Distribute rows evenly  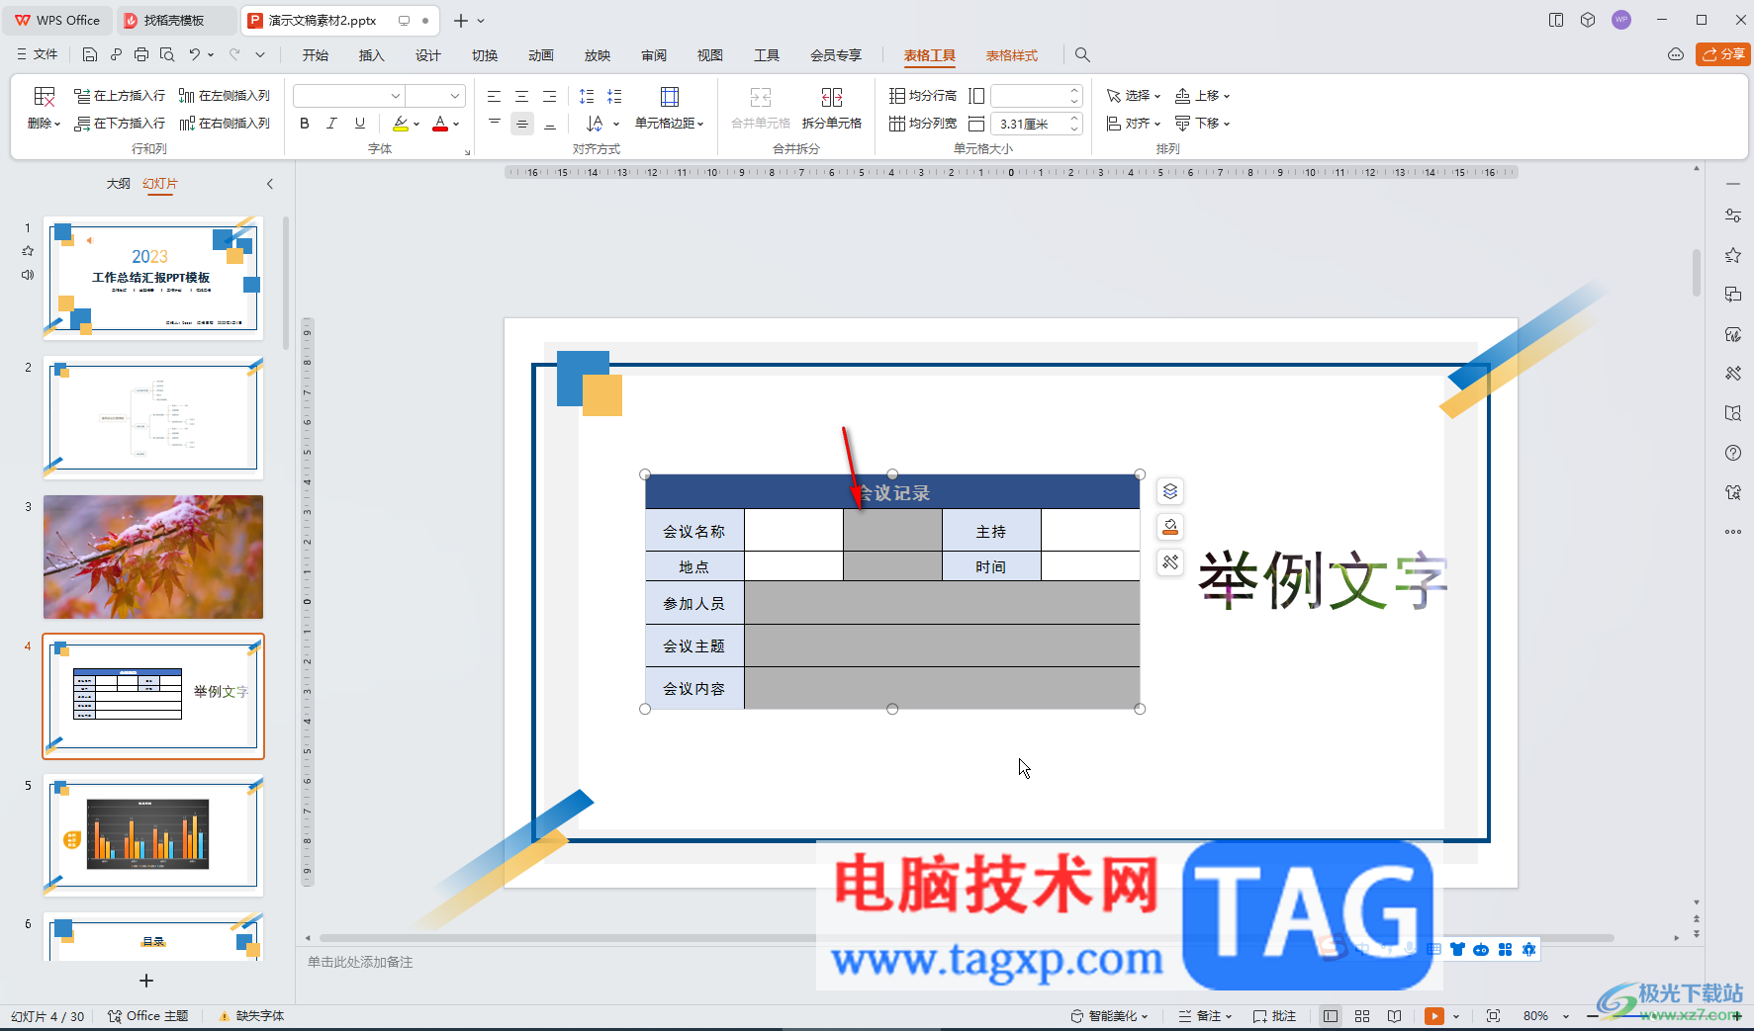[923, 96]
